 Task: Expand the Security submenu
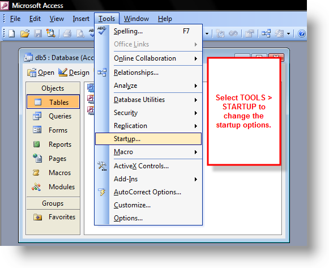pyautogui.click(x=148, y=113)
